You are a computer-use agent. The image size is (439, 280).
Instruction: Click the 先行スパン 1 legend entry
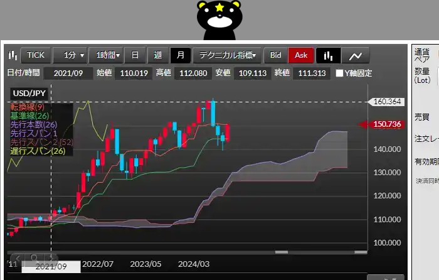tap(34, 134)
